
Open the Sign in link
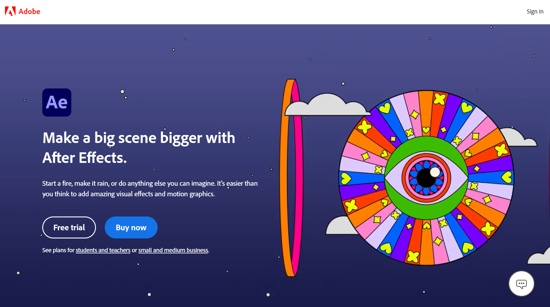tap(535, 11)
